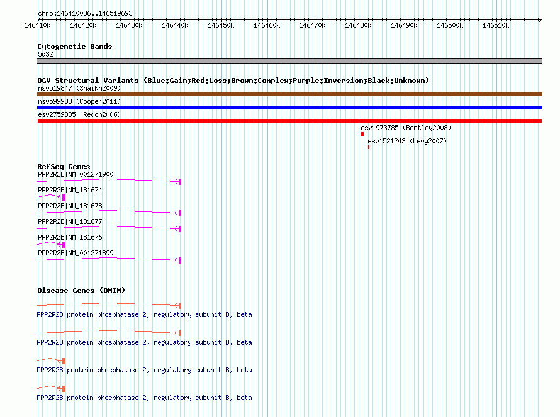Click the red esv2759385 loss variant bar
The height and width of the screenshot is (417, 560).
click(x=289, y=121)
